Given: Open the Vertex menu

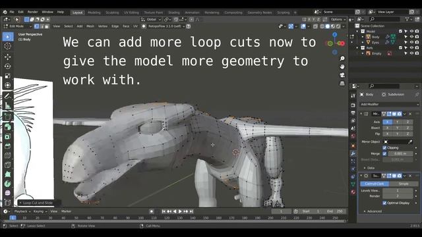Looking at the screenshot, I should (x=103, y=26).
